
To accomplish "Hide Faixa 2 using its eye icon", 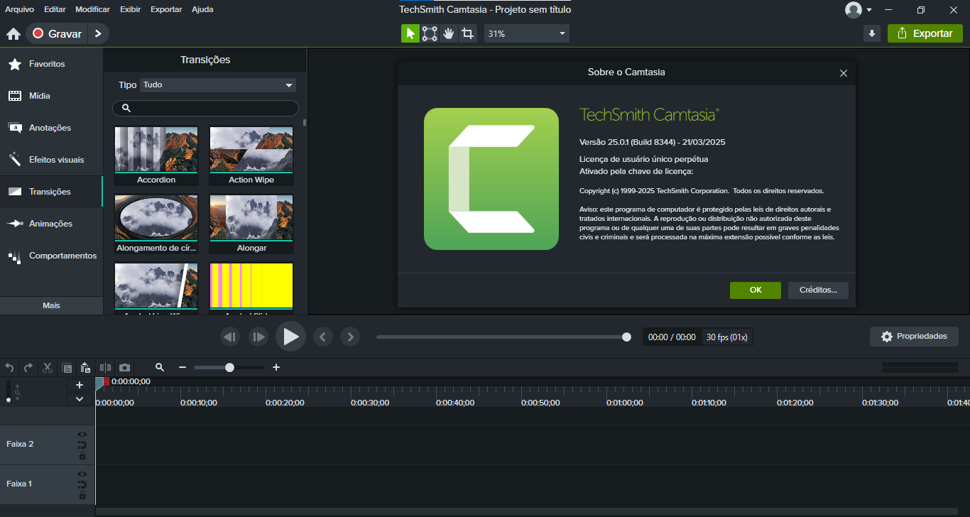I will point(82,434).
